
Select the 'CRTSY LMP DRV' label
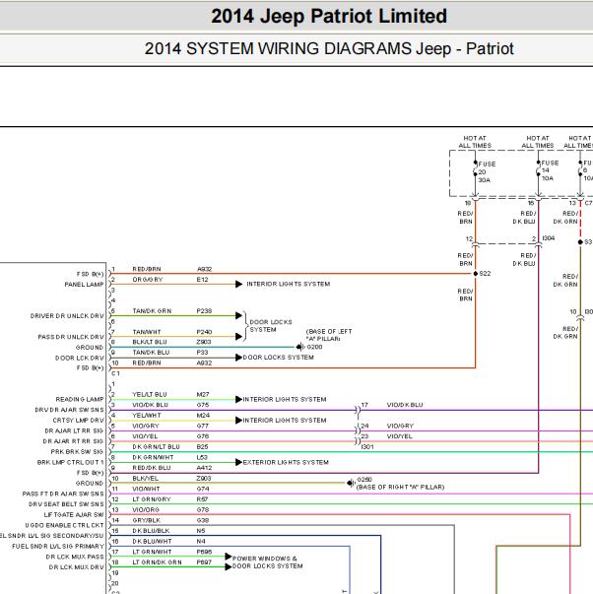(79, 421)
